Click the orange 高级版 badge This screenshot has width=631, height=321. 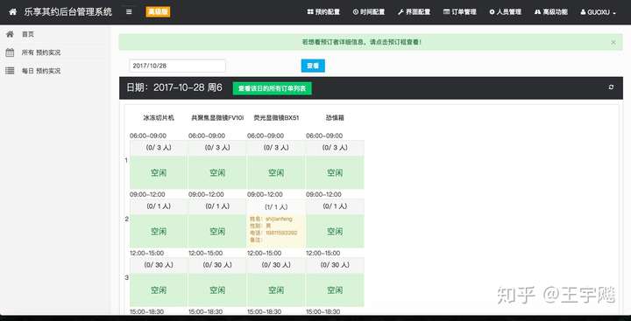coord(158,12)
